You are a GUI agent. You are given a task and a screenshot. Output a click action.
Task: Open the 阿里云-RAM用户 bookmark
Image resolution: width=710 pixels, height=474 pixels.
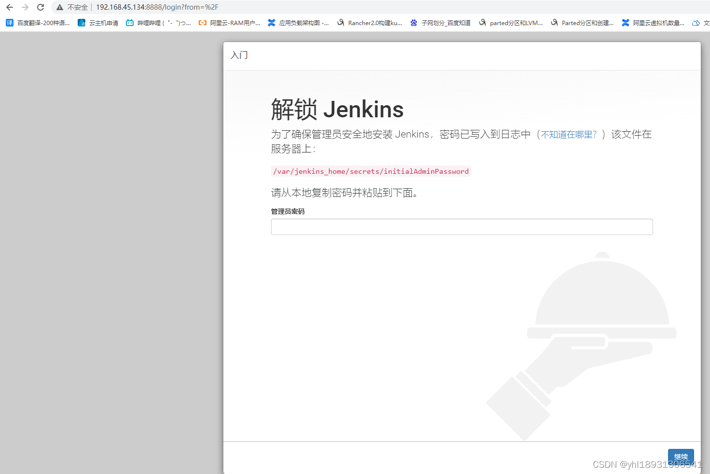[230, 23]
